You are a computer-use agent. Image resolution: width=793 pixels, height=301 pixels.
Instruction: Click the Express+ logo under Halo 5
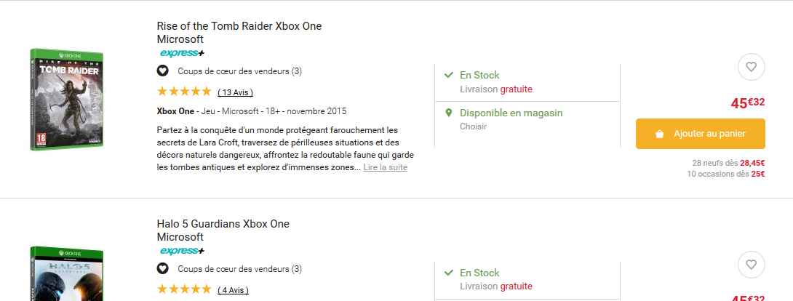(182, 251)
